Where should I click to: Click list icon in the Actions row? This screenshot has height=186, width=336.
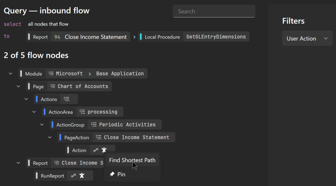66,99
